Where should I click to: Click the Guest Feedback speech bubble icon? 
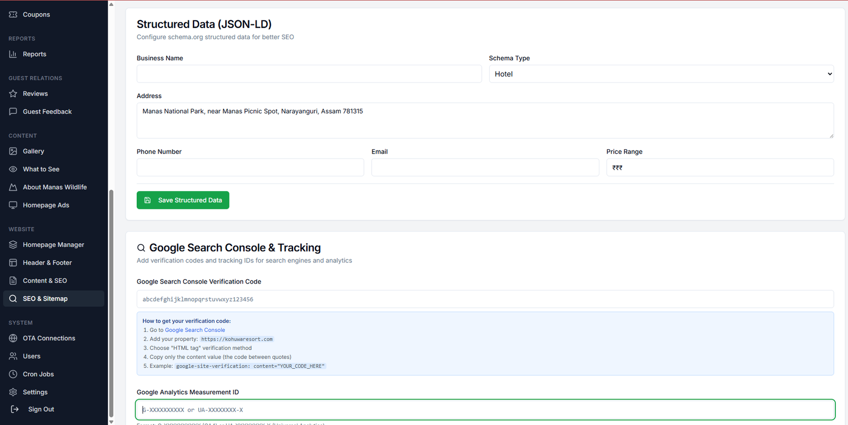click(x=13, y=112)
